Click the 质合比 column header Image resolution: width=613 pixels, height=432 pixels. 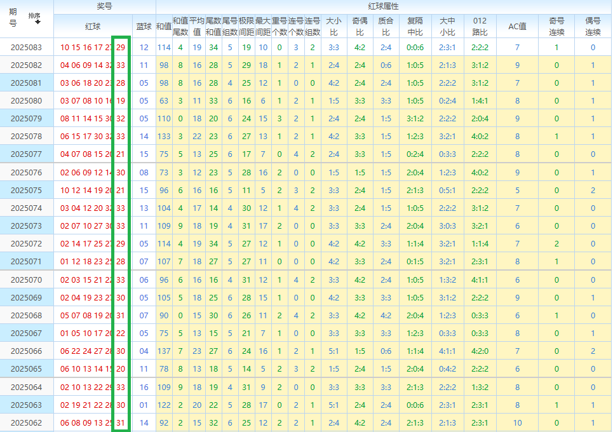click(x=386, y=26)
